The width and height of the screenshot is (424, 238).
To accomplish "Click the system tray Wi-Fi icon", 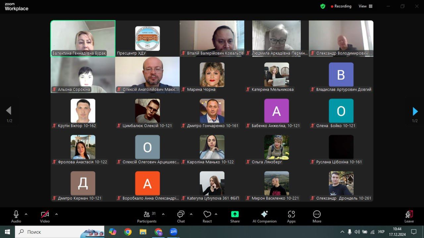I will pyautogui.click(x=372, y=232).
